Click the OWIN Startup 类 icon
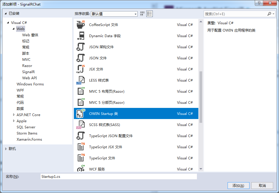 point(81,113)
